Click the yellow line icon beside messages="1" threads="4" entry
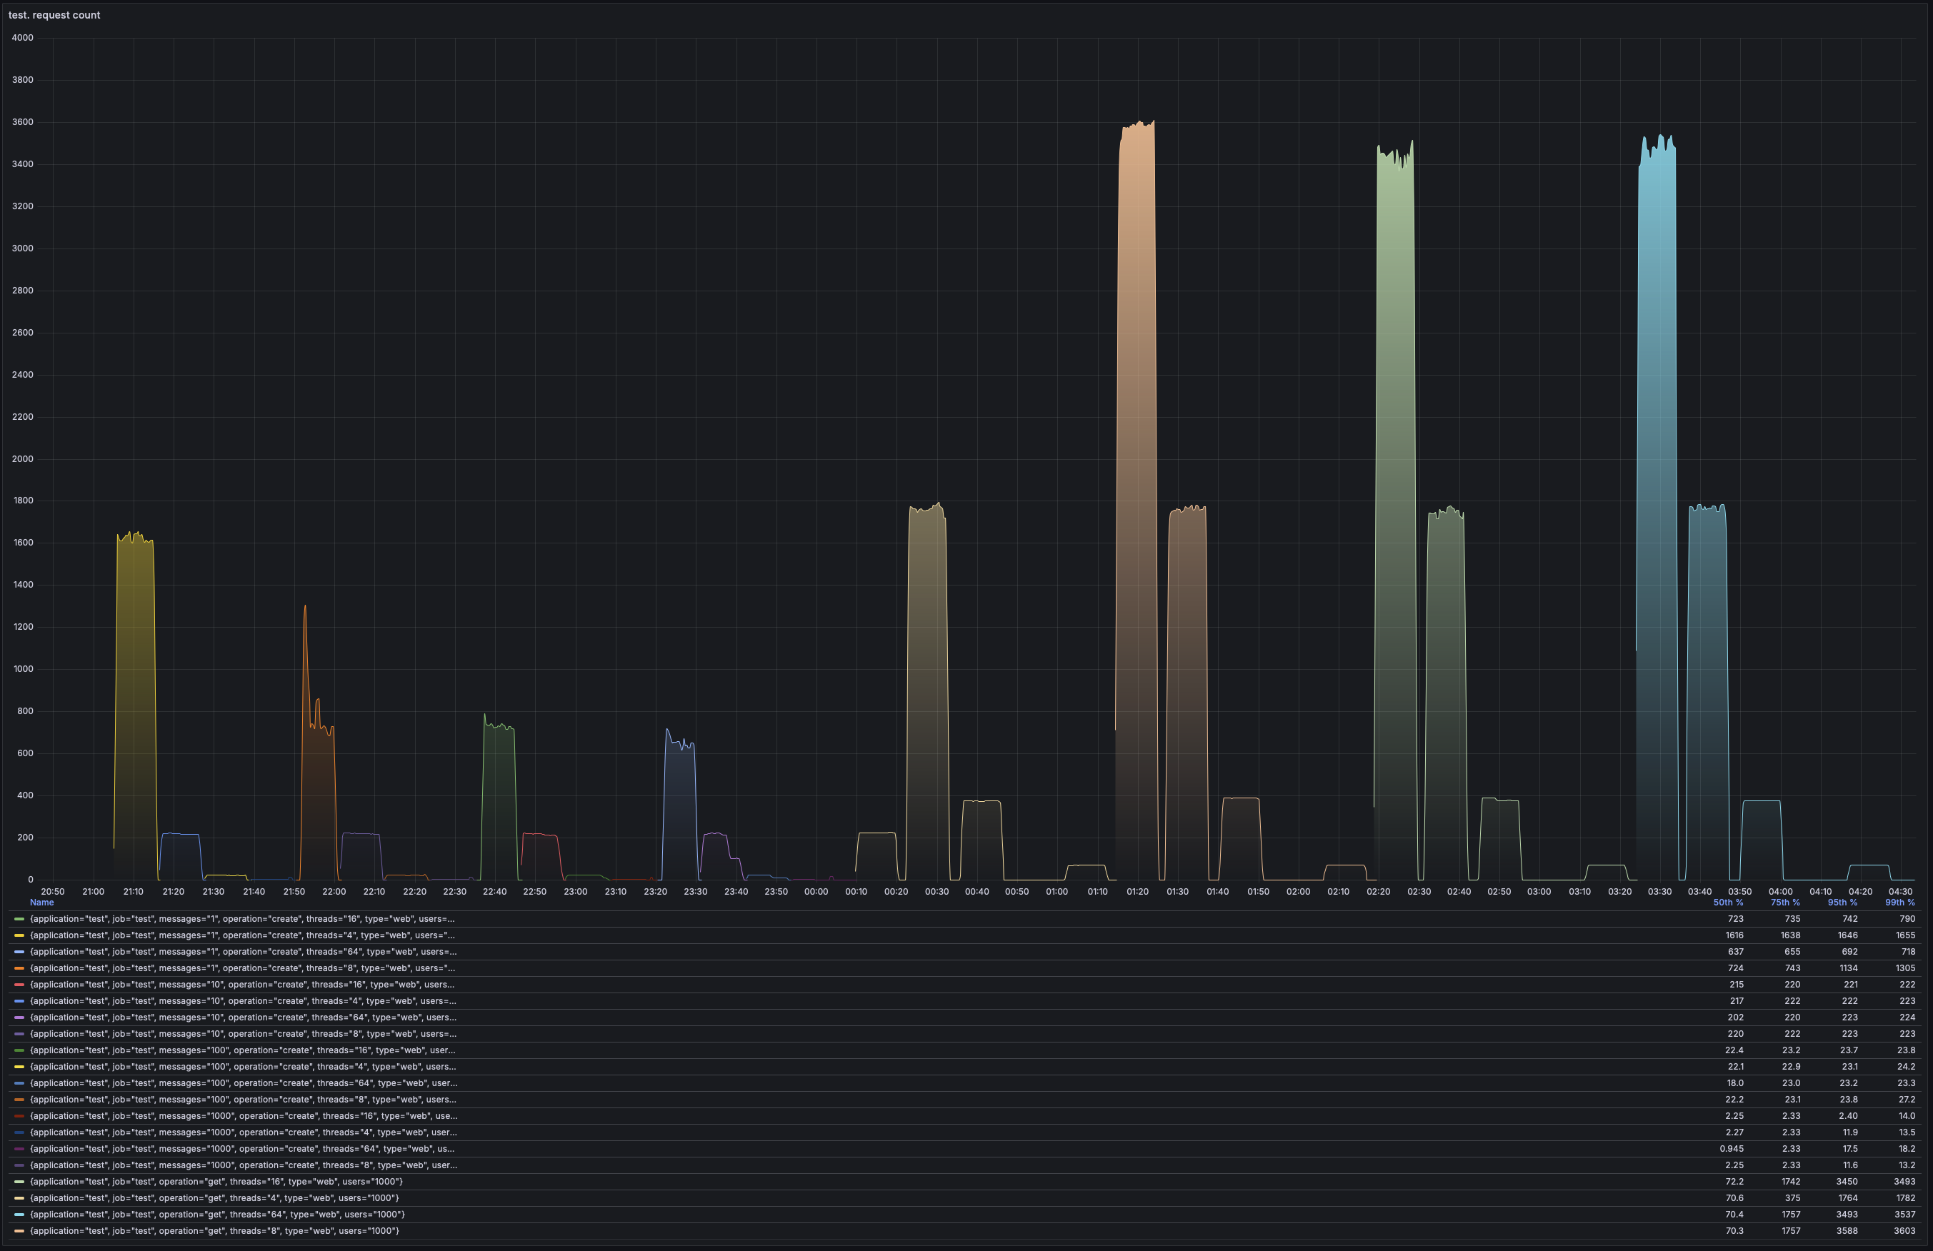This screenshot has width=1933, height=1251. [x=18, y=935]
